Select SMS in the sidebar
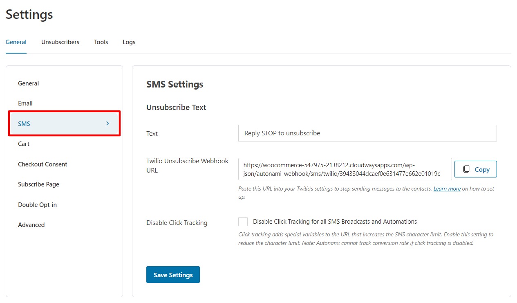Image resolution: width=517 pixels, height=303 pixels. 24,123
